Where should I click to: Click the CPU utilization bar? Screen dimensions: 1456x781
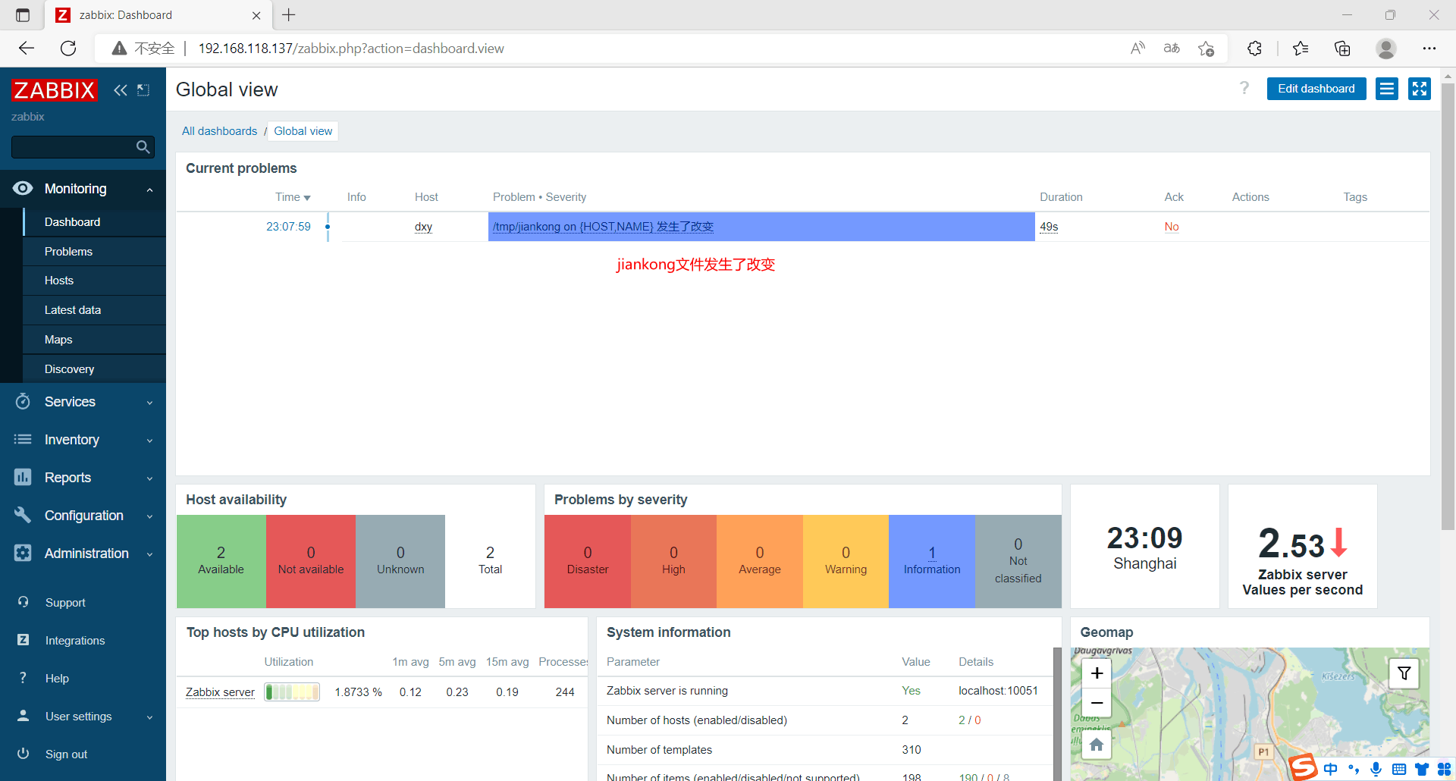point(292,692)
